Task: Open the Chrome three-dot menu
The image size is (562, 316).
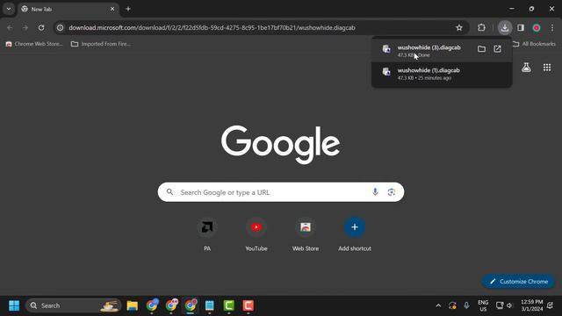Action: pyautogui.click(x=552, y=27)
